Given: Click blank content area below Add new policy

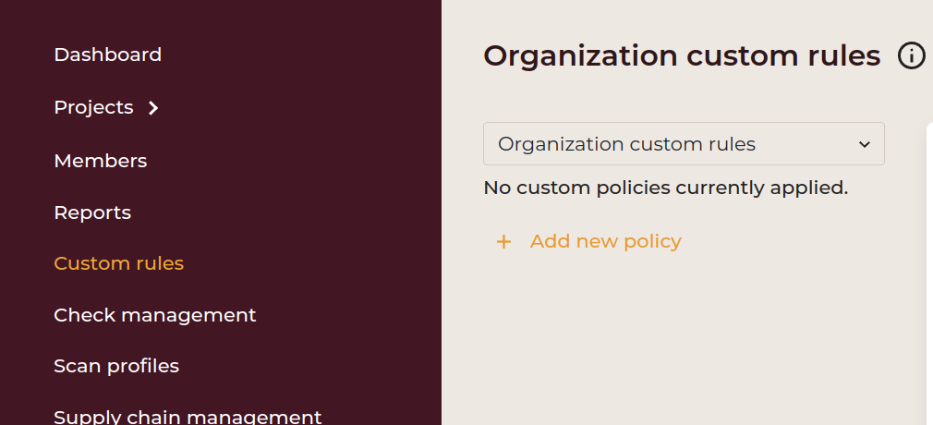Looking at the screenshot, I should [x=684, y=342].
